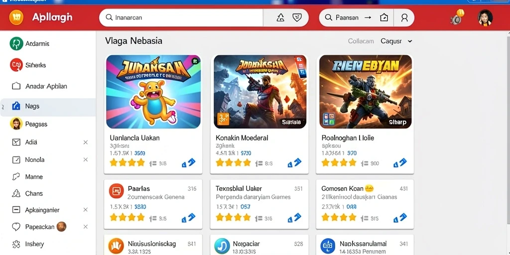Click the Texnsbkal Uaker title
Screen dimensions: 510x255
(239, 188)
